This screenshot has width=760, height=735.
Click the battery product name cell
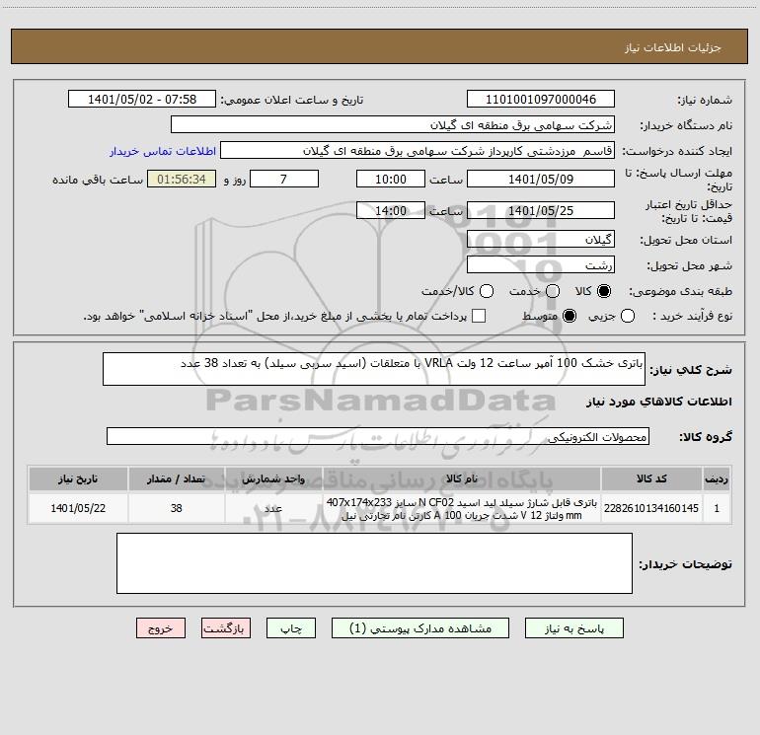462,508
